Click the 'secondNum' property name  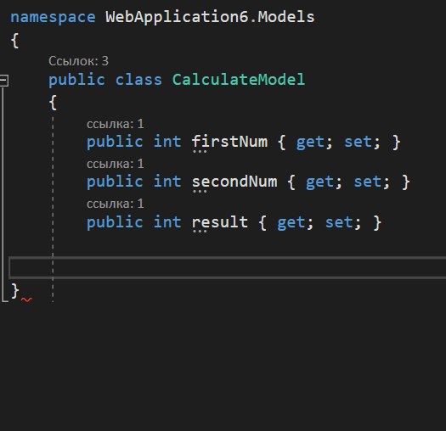click(234, 182)
